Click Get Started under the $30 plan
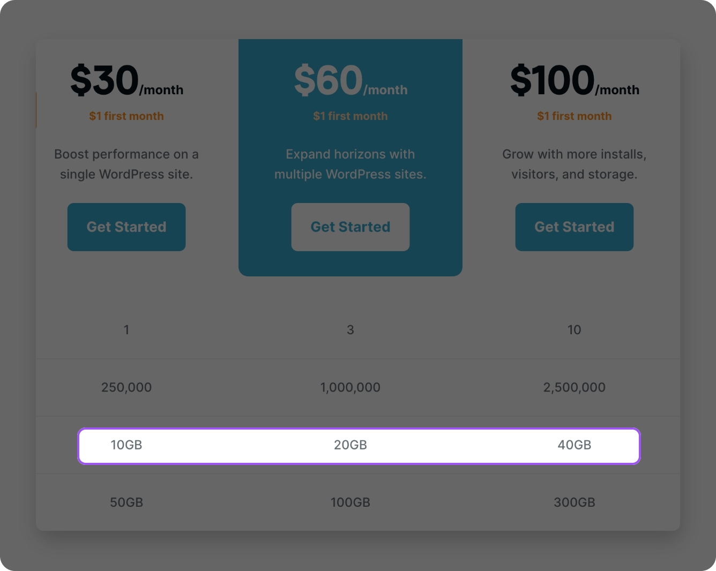Viewport: 716px width, 571px height. pyautogui.click(x=126, y=227)
